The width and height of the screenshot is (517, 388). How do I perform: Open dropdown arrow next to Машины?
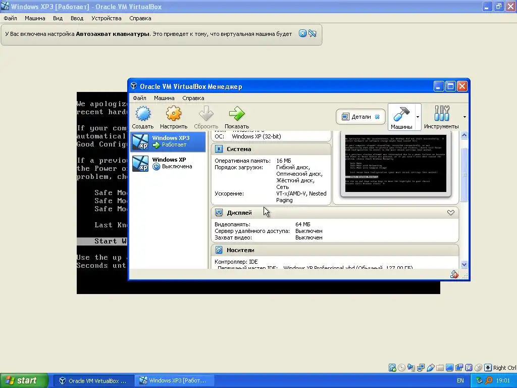[418, 117]
